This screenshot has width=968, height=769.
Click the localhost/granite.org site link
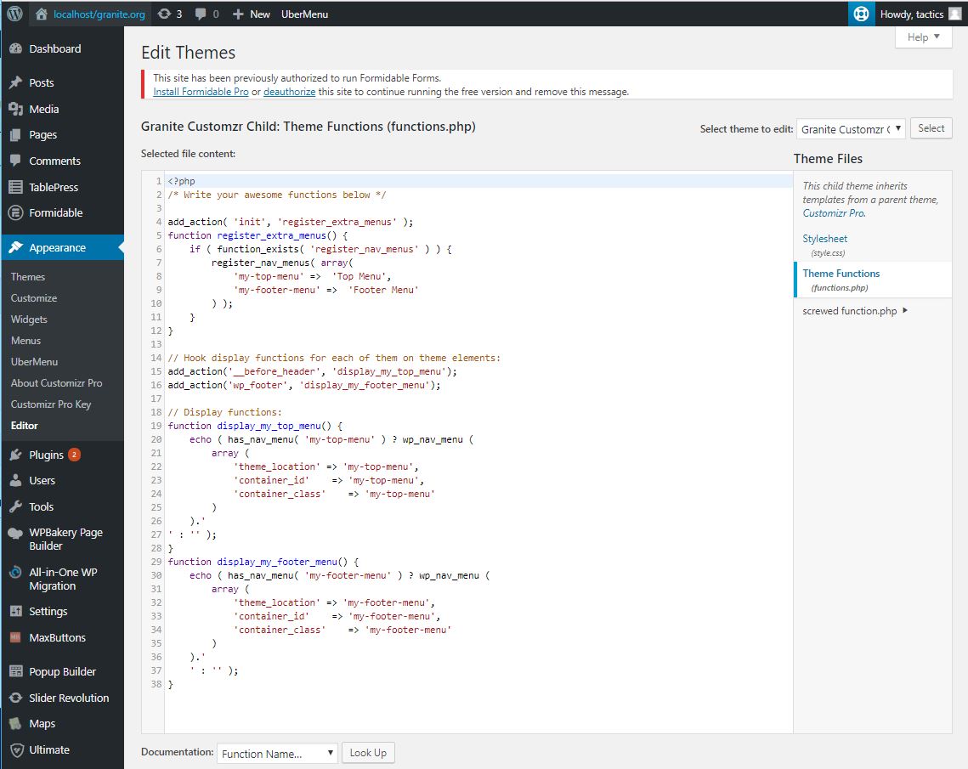coord(99,14)
